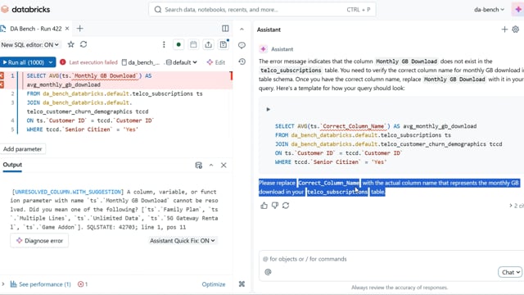Click the Databricks logo
This screenshot has width=524, height=295.
point(25,9)
